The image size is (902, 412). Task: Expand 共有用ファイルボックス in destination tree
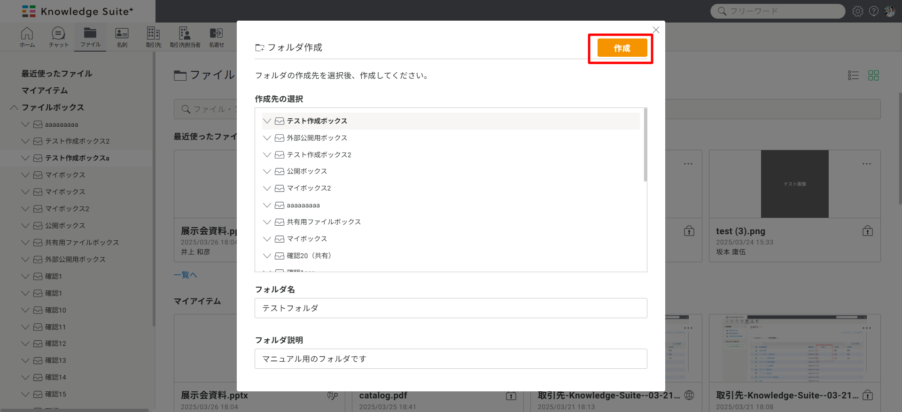[267, 222]
